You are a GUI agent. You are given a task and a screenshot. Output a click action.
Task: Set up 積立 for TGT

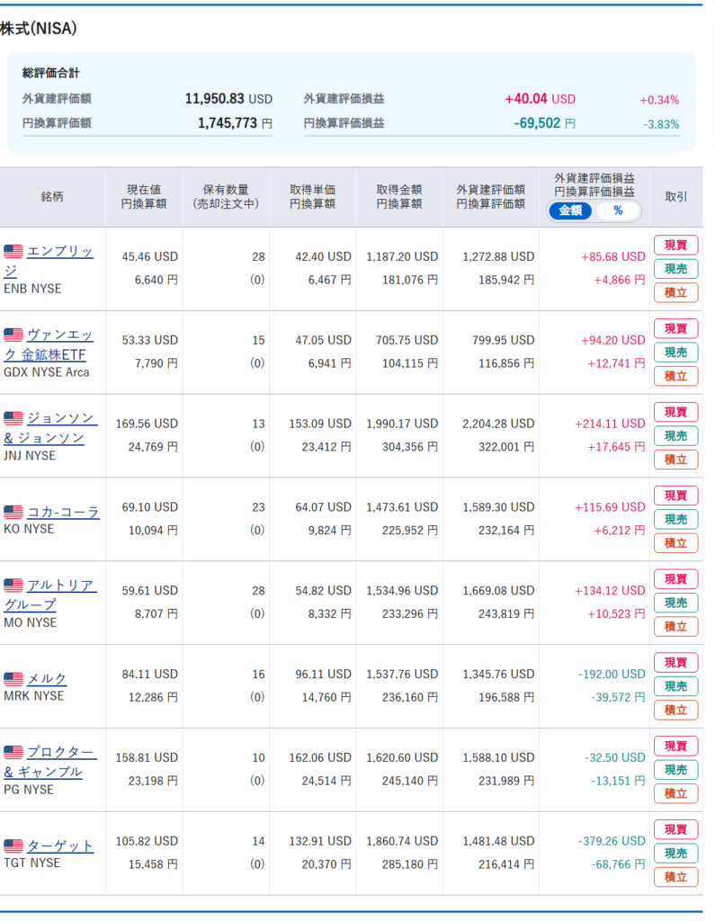675,876
